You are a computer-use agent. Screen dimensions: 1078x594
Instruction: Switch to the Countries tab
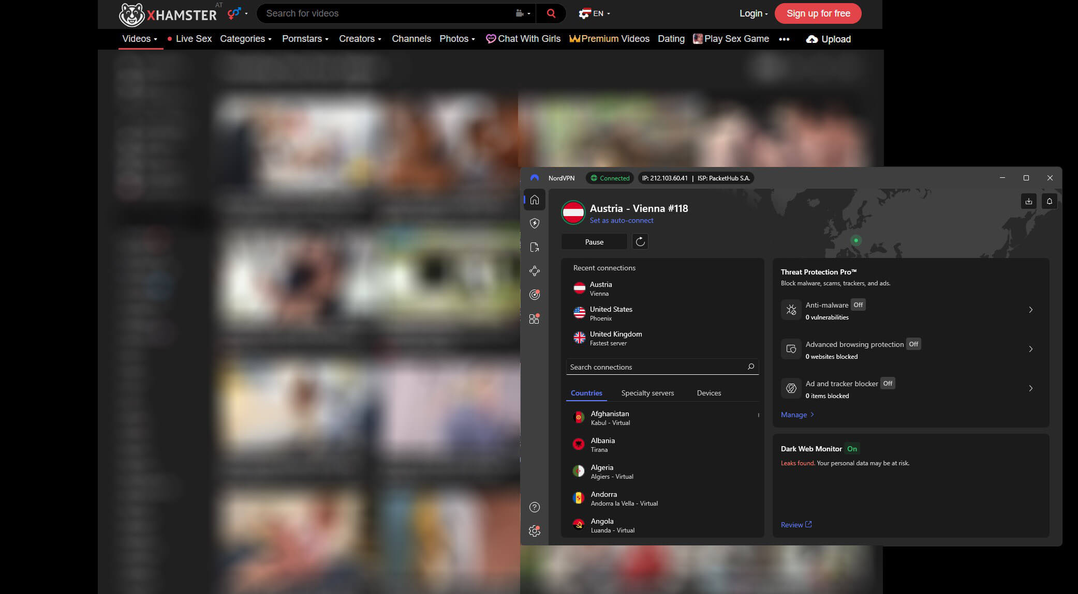point(586,393)
